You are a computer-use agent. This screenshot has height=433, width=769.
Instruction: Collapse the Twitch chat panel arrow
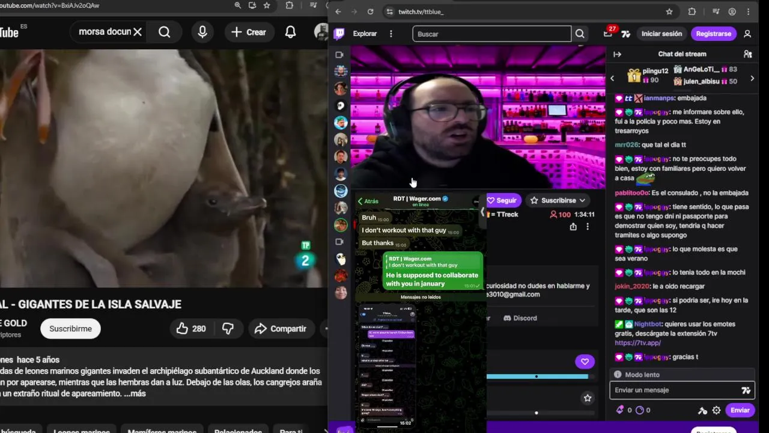617,54
